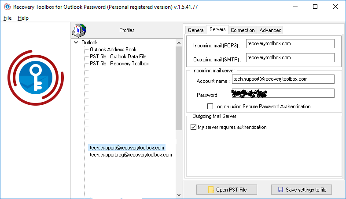Click the profiles list scroll-down arrow
This screenshot has width=346, height=199.
click(179, 195)
